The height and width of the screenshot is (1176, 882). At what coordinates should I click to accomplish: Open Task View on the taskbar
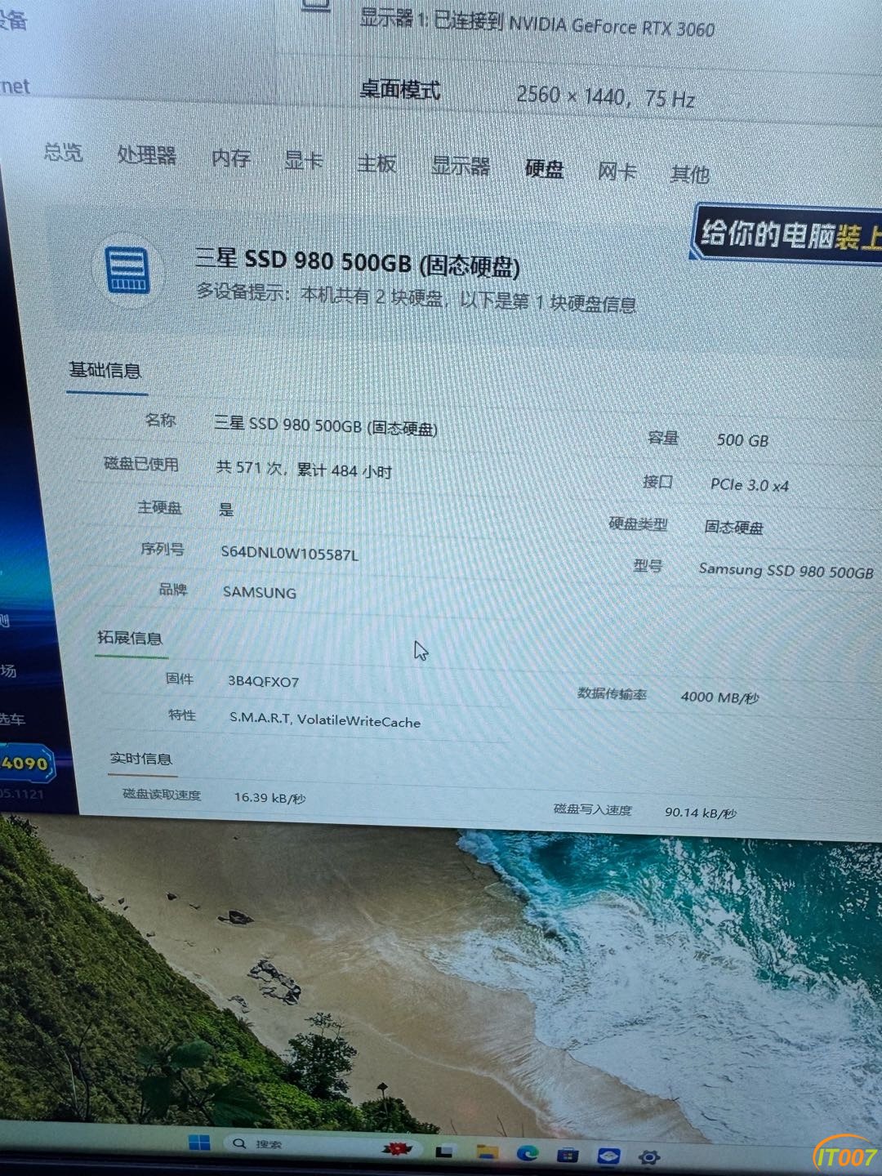tap(444, 1151)
